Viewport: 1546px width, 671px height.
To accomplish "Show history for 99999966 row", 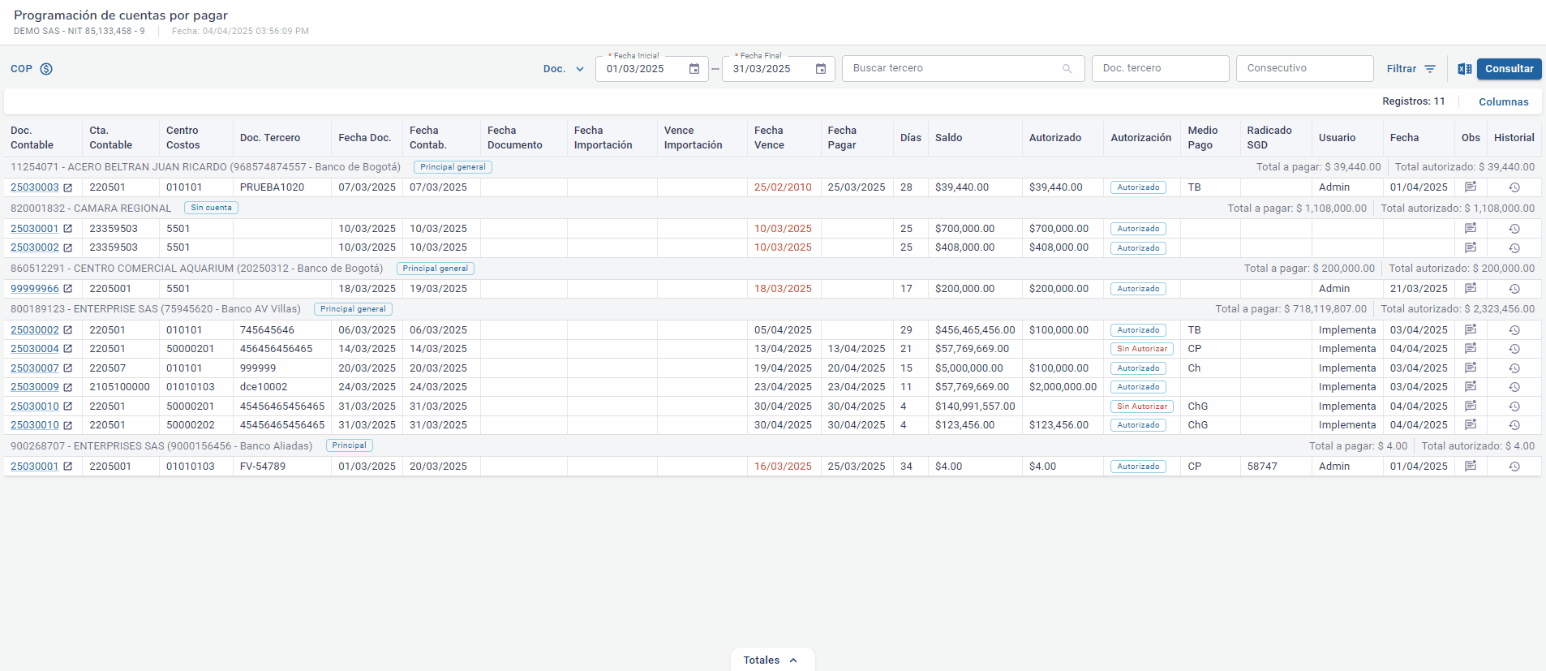I will [x=1514, y=289].
